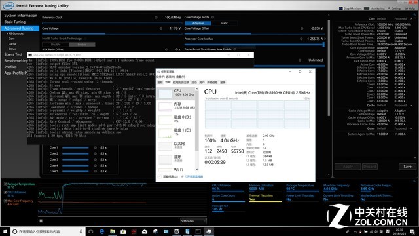Open Profiles section
The width and height of the screenshot is (419, 236).
coord(10,67)
